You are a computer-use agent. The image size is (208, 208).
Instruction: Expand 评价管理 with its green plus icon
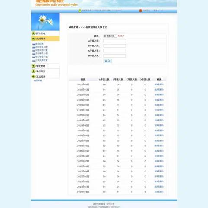[33, 33]
